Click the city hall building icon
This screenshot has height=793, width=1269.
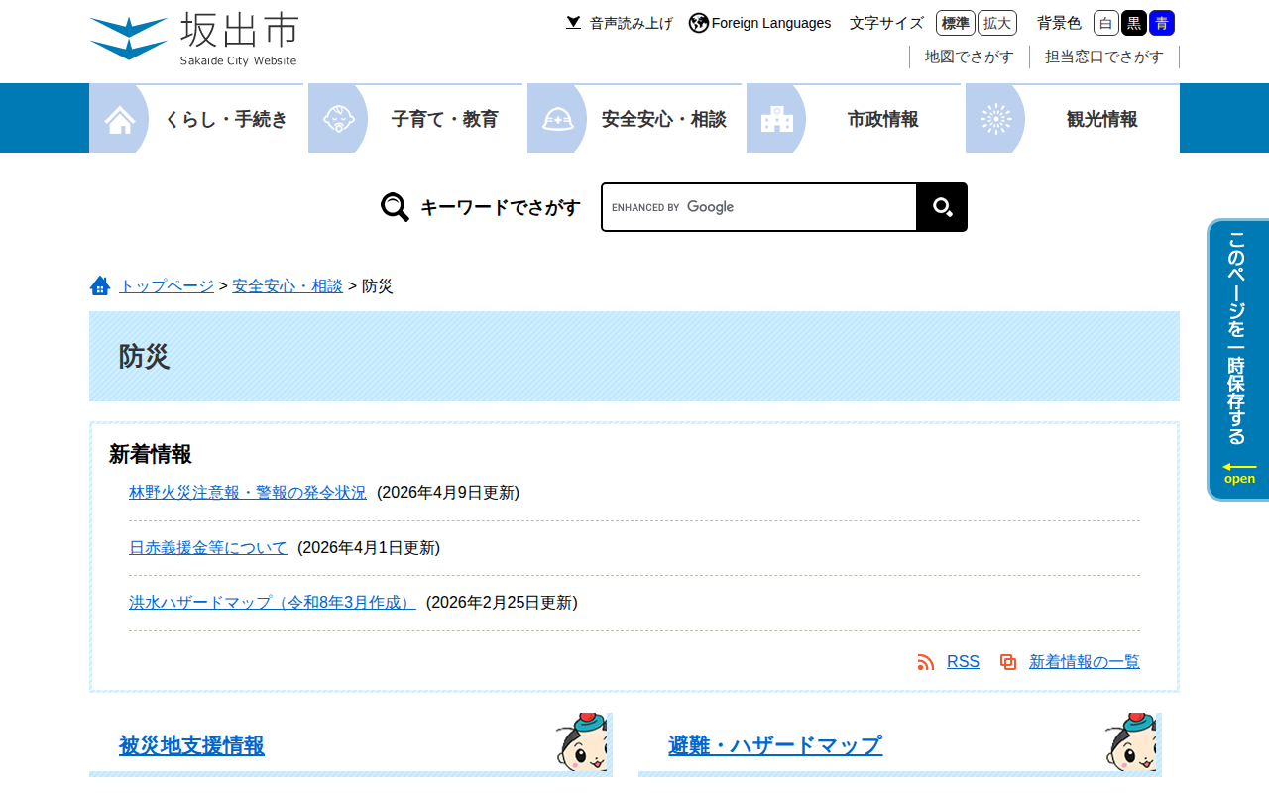(x=777, y=119)
